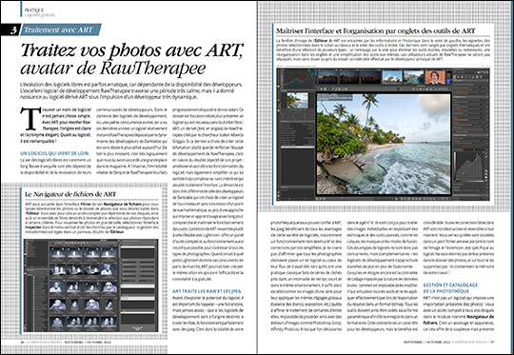Click the 'GESTION ET CATALOGAGE' heading

pyautogui.click(x=450, y=286)
